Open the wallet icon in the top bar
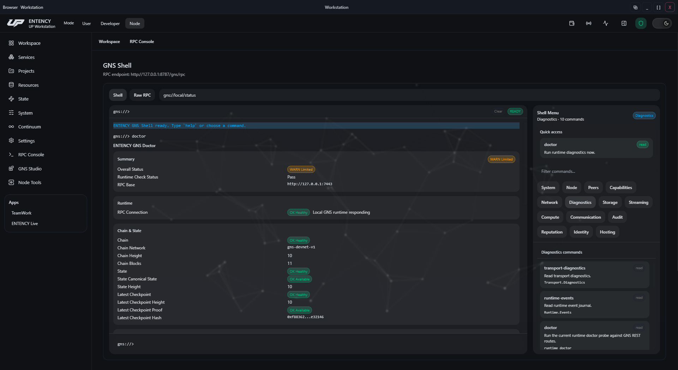 coord(572,23)
